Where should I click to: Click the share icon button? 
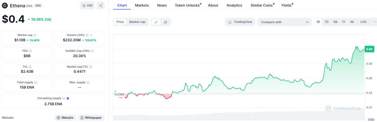click(x=101, y=6)
